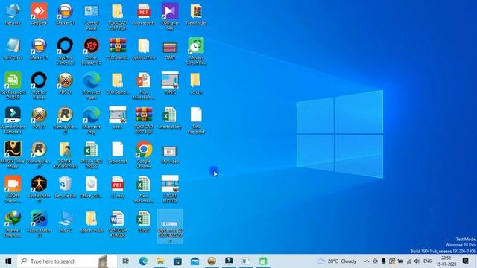
Task: Open the taskbar clock showing 22:52
Action: (x=446, y=261)
